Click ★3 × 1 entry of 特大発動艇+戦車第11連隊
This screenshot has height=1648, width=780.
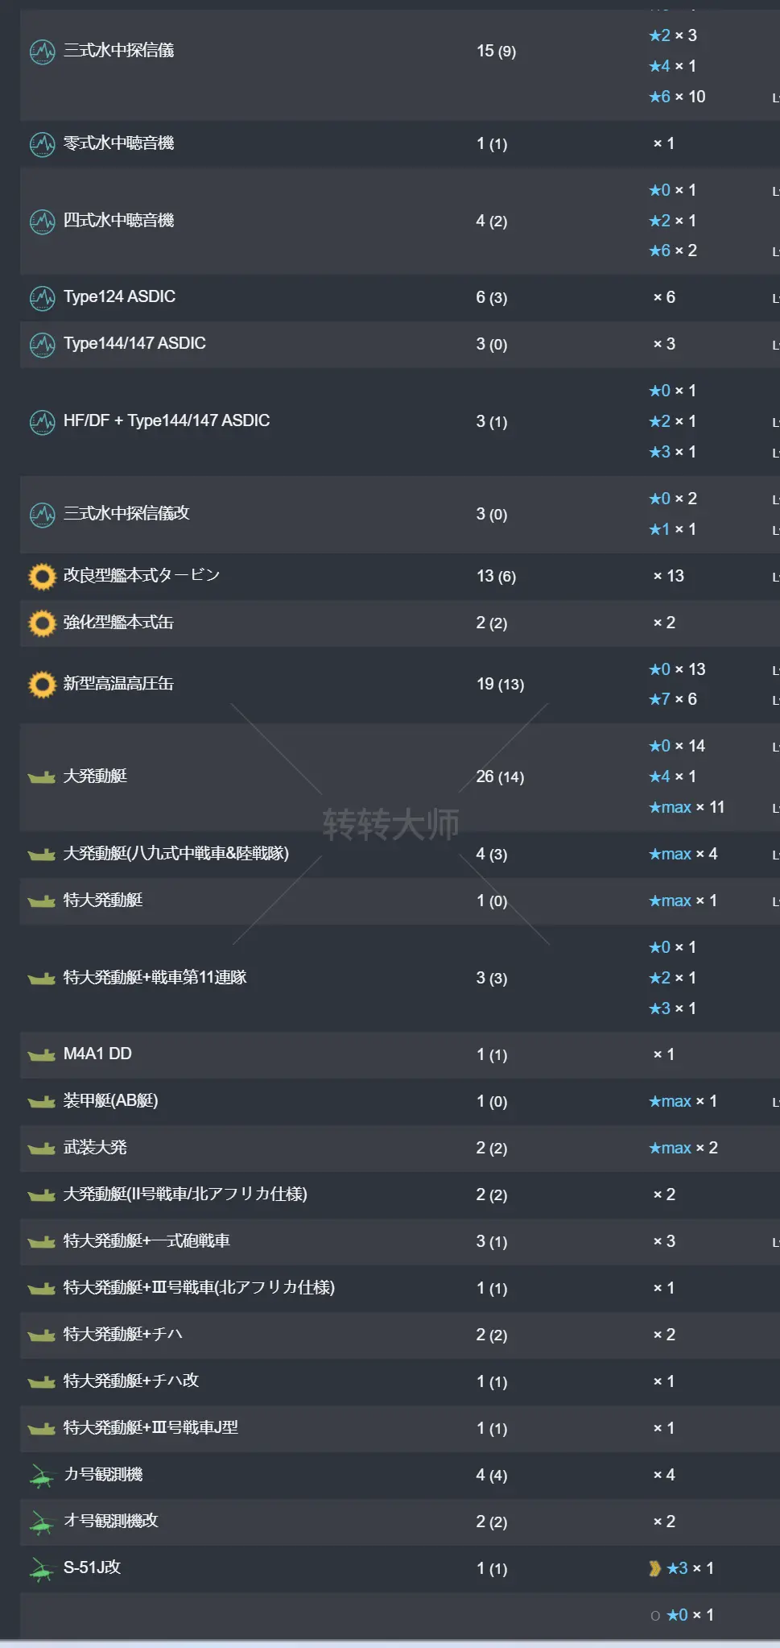pos(673,1008)
